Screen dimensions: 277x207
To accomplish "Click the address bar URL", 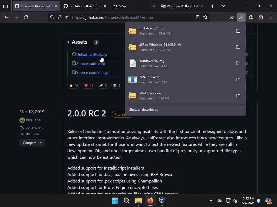I will point(113,18).
